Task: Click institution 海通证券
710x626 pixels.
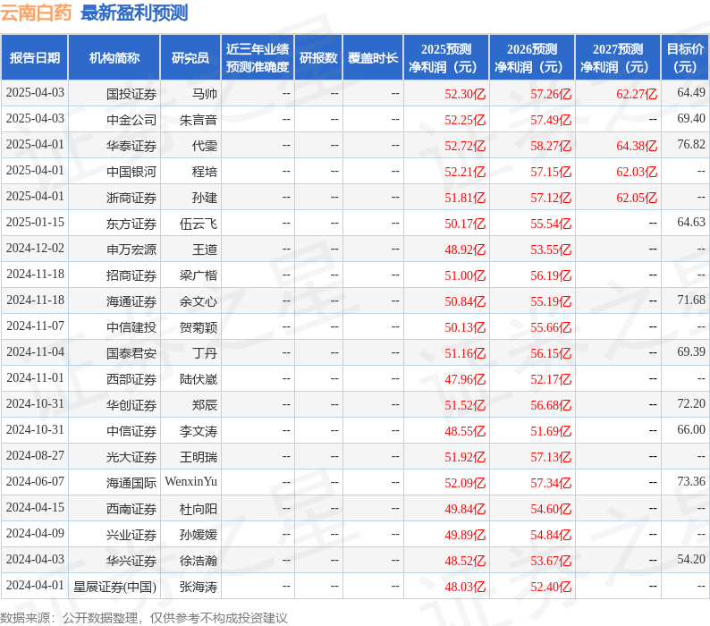Action: 131,301
